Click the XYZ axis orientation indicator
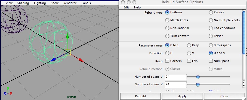 coord(7,91)
